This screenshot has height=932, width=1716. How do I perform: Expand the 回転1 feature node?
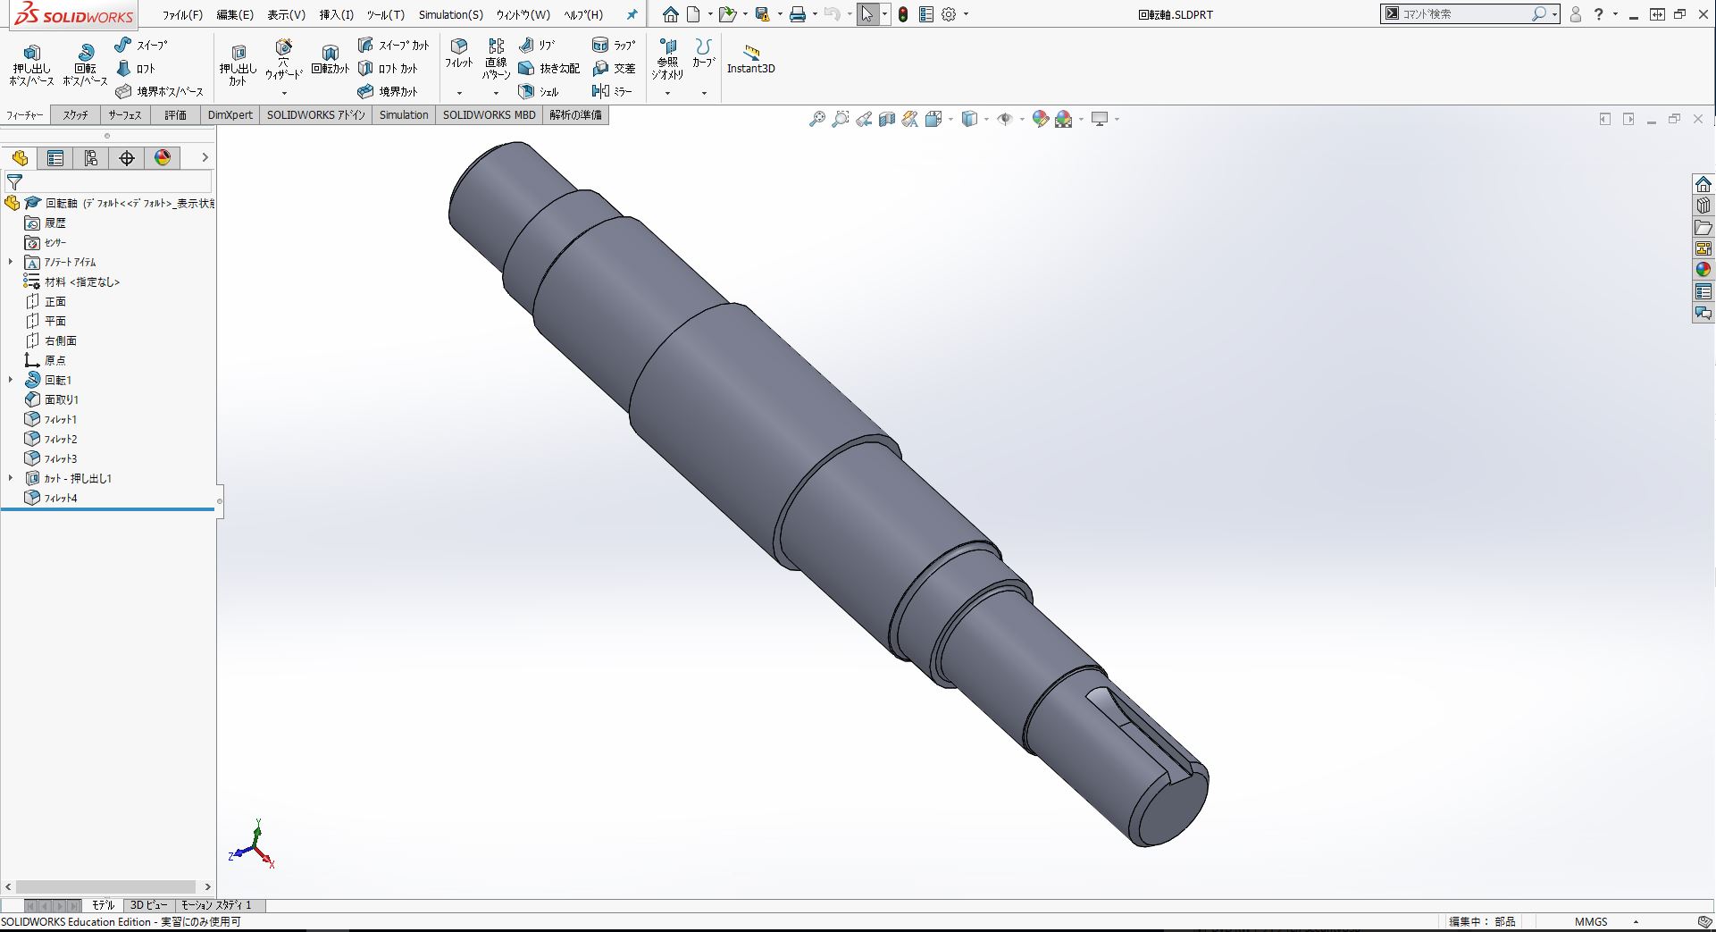click(11, 380)
